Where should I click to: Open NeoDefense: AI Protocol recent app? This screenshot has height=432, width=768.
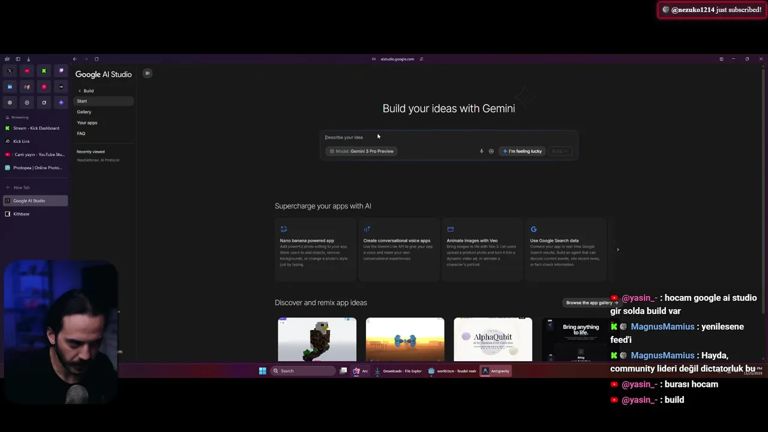98,160
